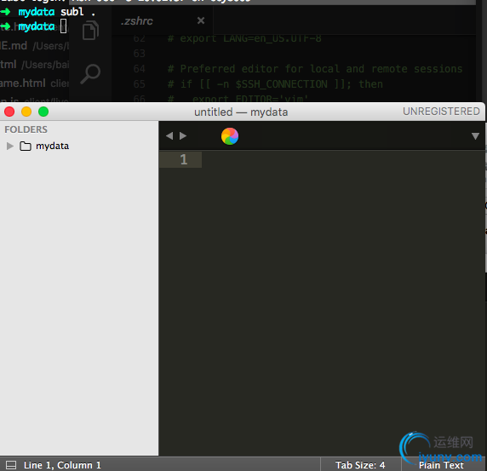Click line number 1 in gutter
This screenshot has height=471, width=487.
coord(184,159)
